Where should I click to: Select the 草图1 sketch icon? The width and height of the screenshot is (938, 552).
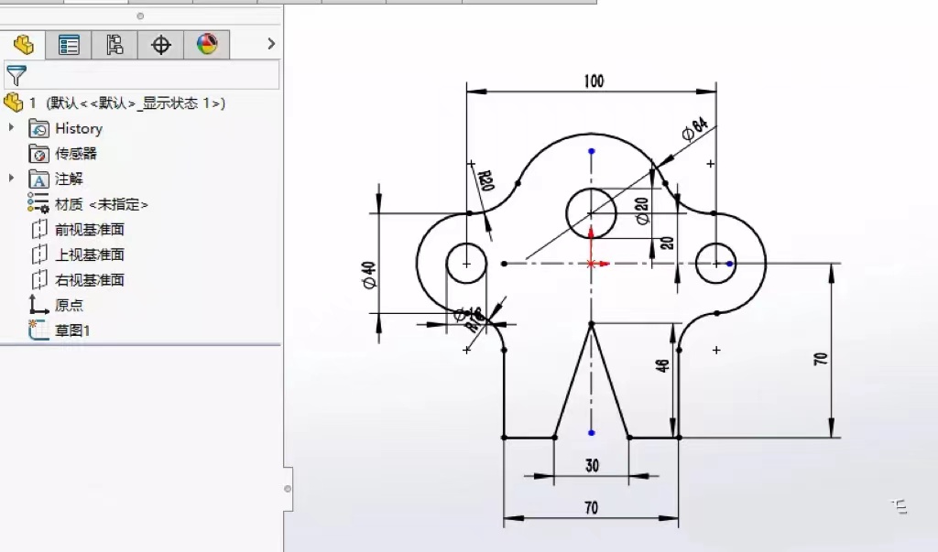(38, 330)
